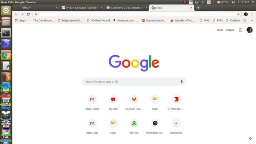Open the YouTube shortcut tile
This screenshot has height=144, width=256.
[x=113, y=102]
